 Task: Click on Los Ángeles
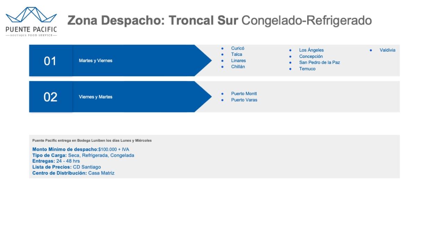click(311, 50)
